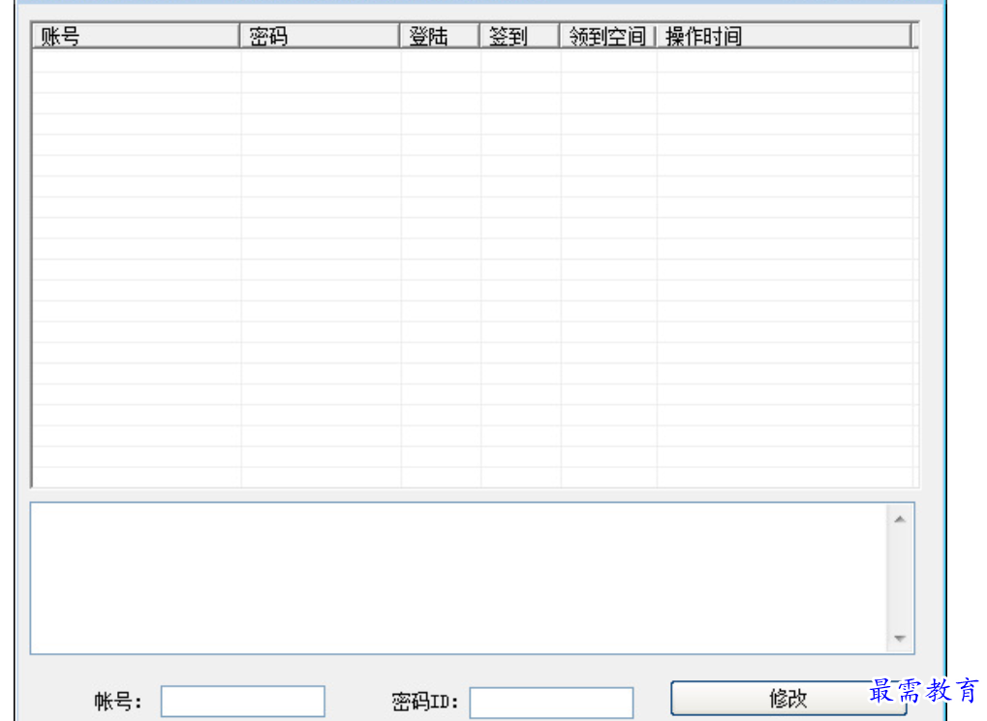This screenshot has height=721, width=987.
Task: Click the log box scroll down arrow
Action: coord(900,639)
